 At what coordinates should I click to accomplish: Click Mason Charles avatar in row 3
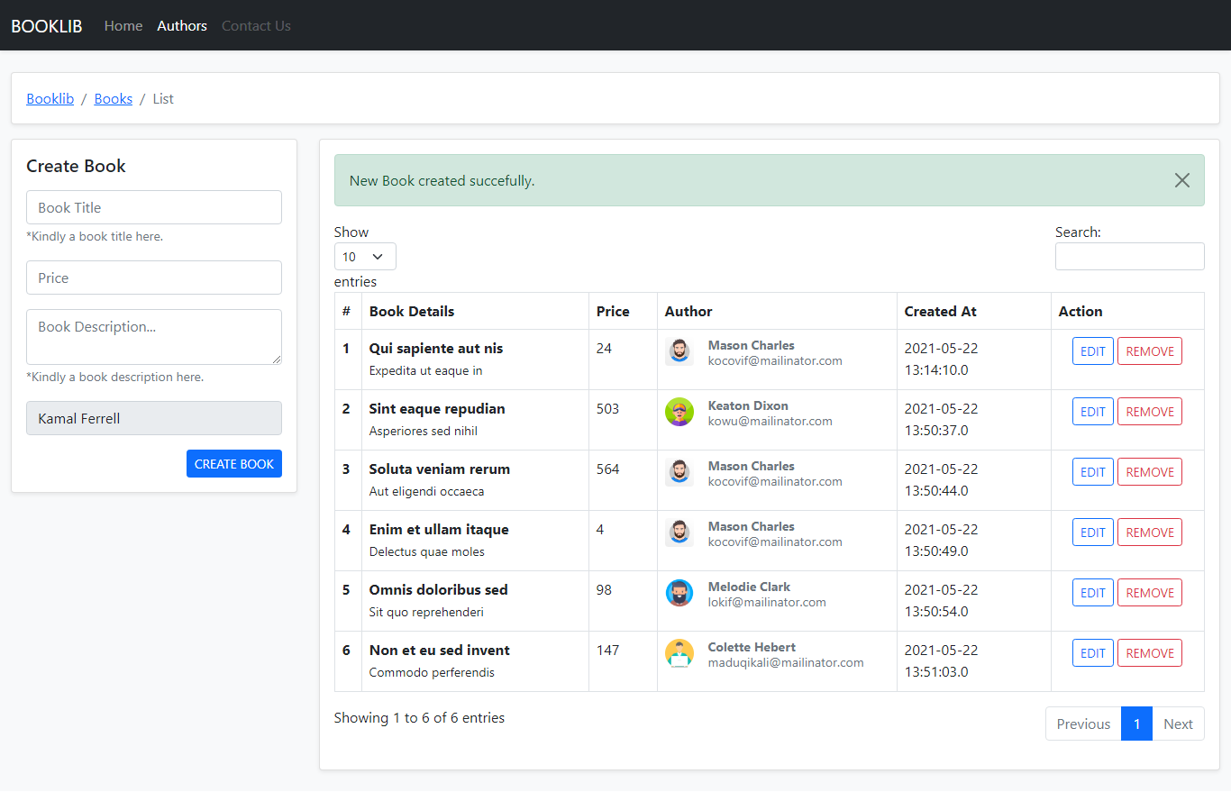point(679,473)
